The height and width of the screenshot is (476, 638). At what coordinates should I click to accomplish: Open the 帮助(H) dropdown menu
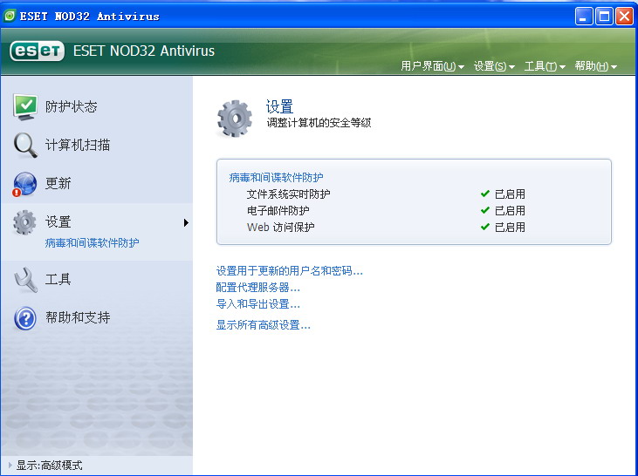coord(596,66)
